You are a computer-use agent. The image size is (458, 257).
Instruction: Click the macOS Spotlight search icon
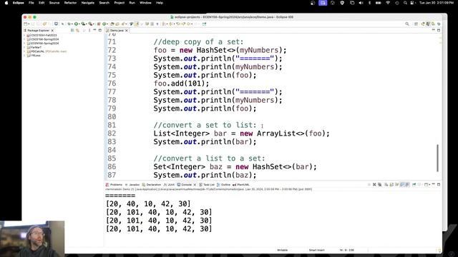point(405,3)
